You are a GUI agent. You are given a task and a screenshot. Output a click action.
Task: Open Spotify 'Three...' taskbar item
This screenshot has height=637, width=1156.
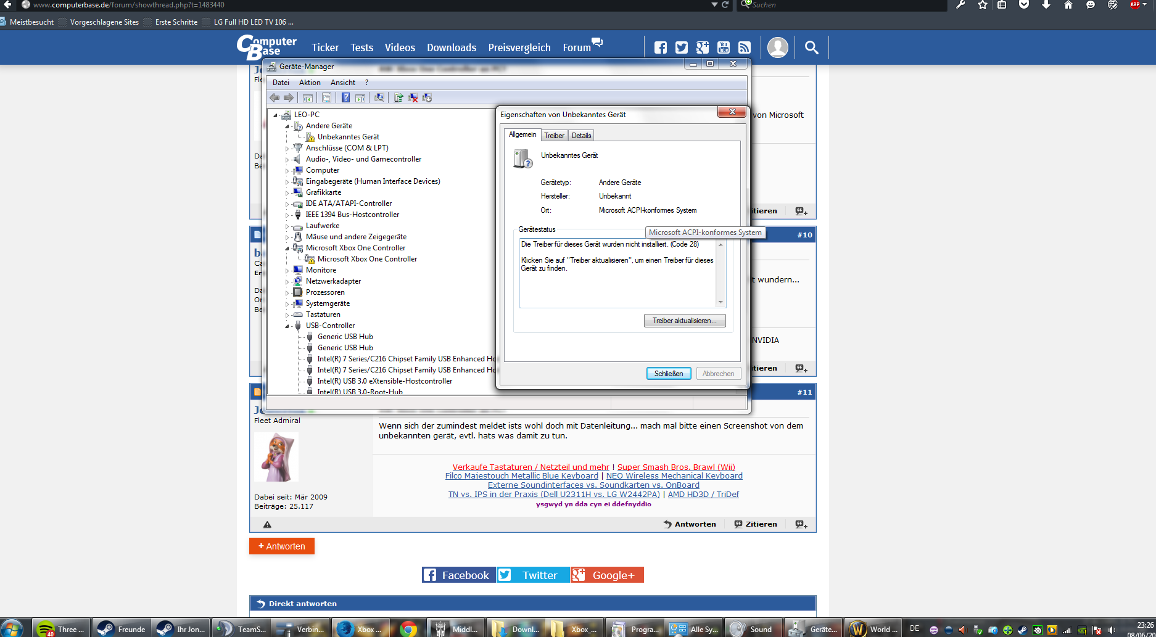tap(61, 629)
